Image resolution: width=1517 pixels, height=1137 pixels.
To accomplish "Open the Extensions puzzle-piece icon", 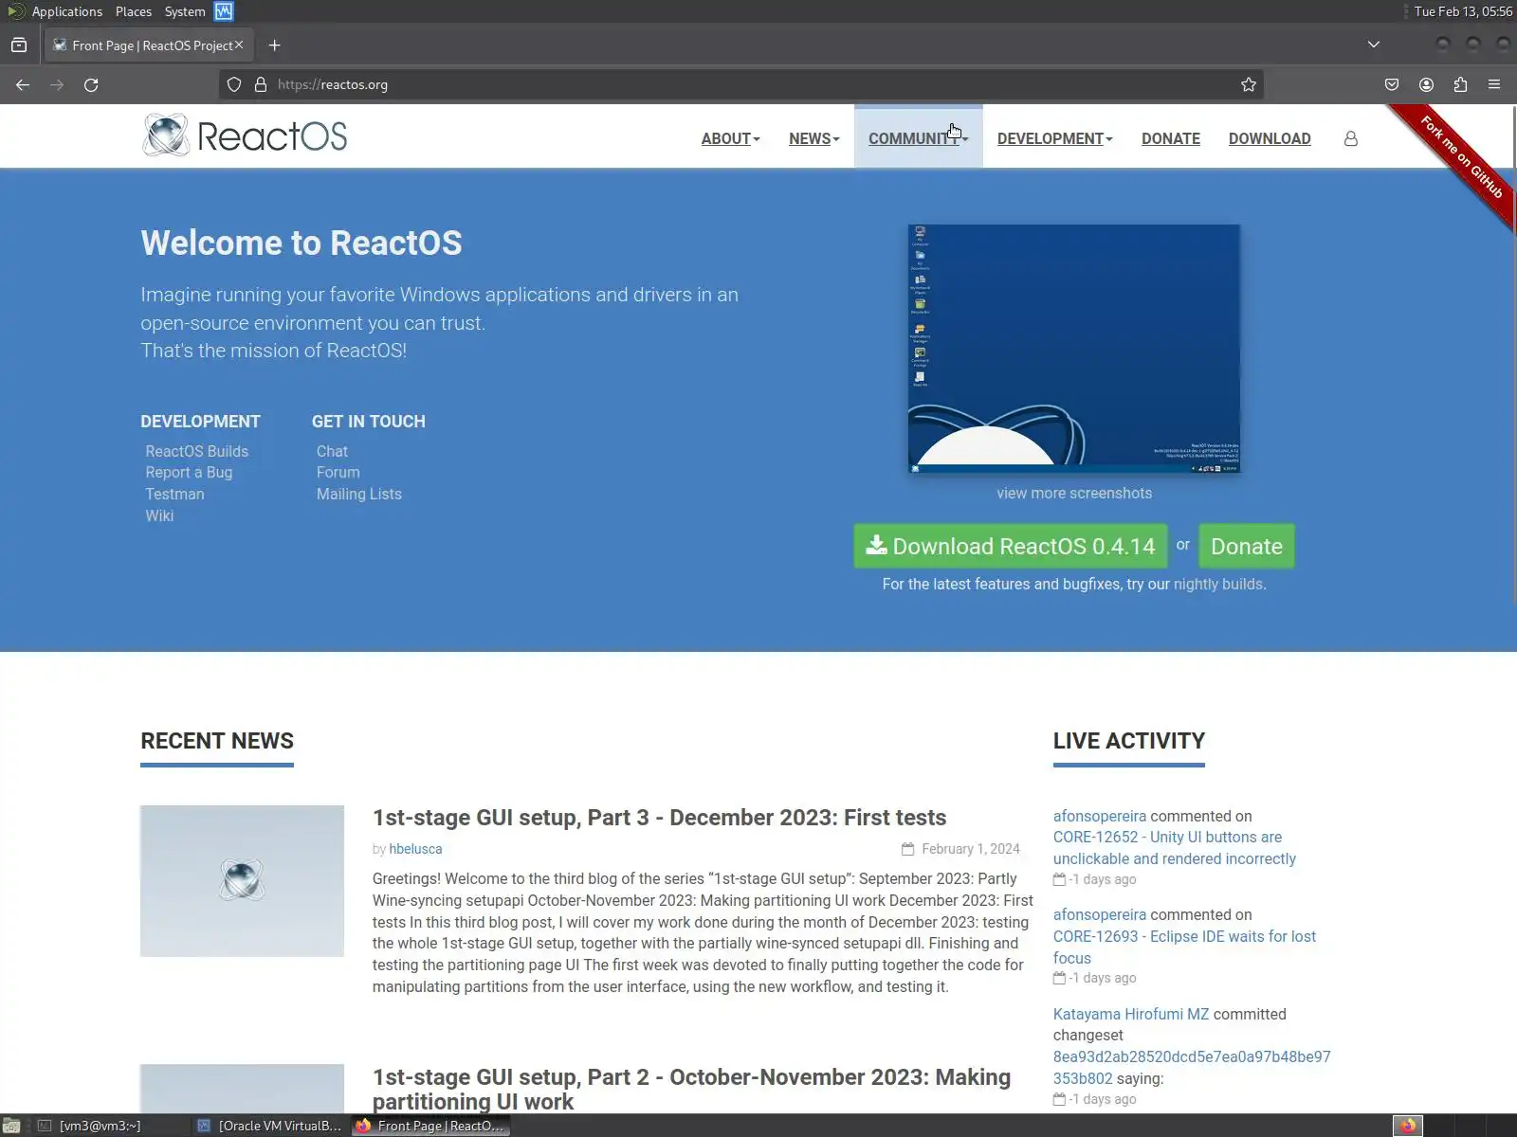I will (x=1460, y=84).
